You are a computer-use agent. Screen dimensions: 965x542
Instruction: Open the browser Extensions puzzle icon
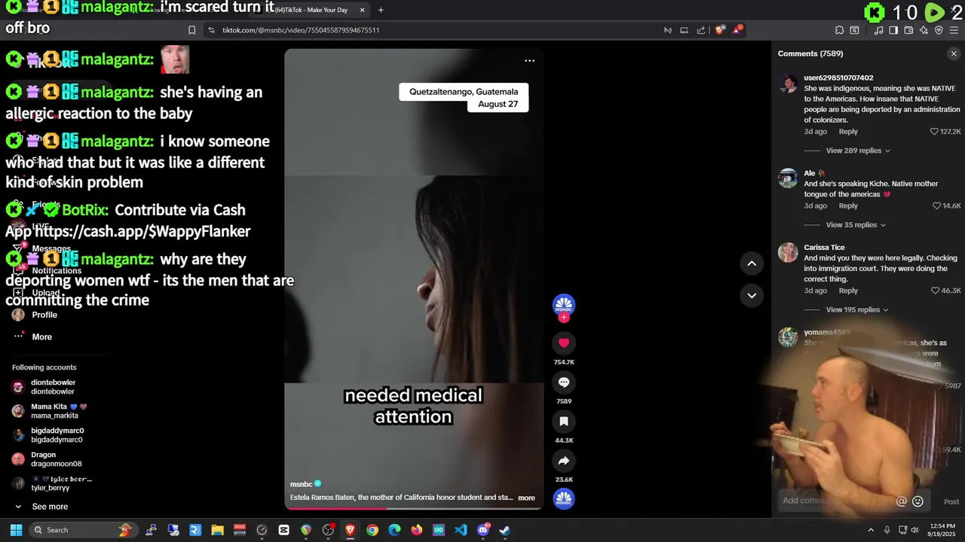(839, 30)
